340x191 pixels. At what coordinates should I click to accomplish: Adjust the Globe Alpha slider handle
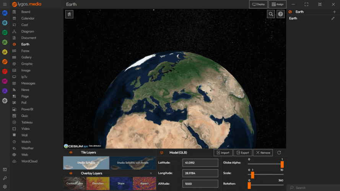click(x=282, y=164)
